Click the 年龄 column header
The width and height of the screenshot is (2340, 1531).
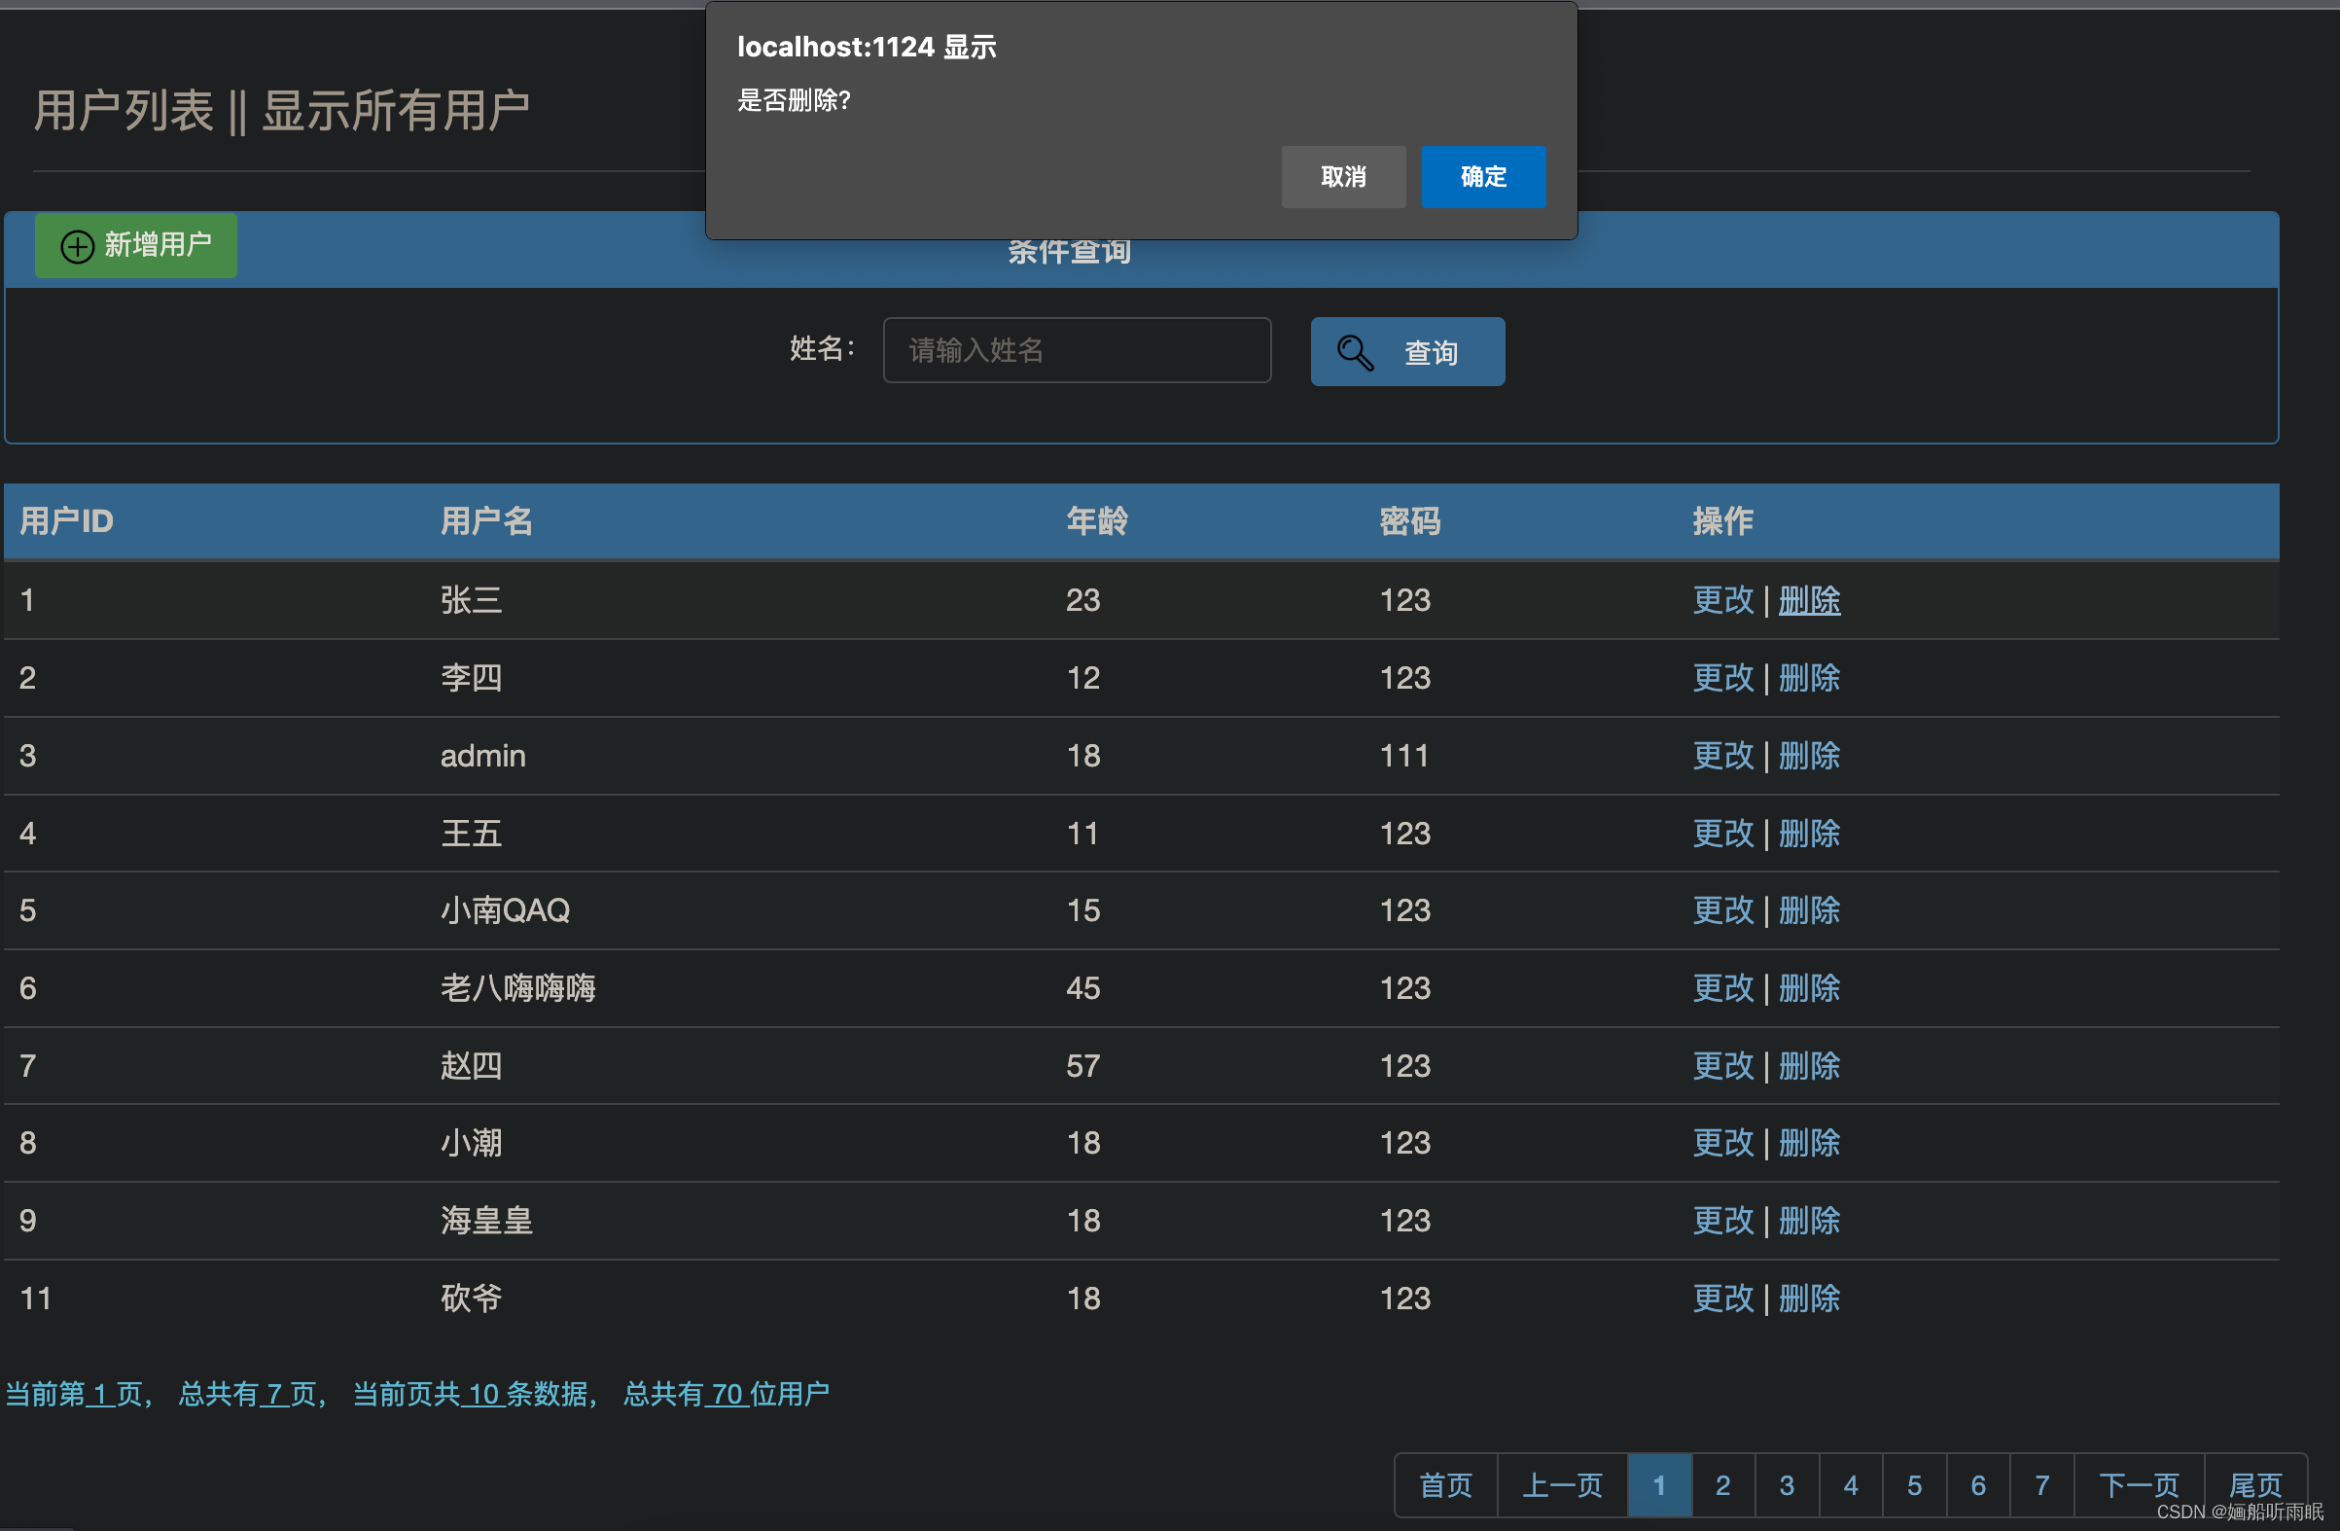(x=1097, y=520)
